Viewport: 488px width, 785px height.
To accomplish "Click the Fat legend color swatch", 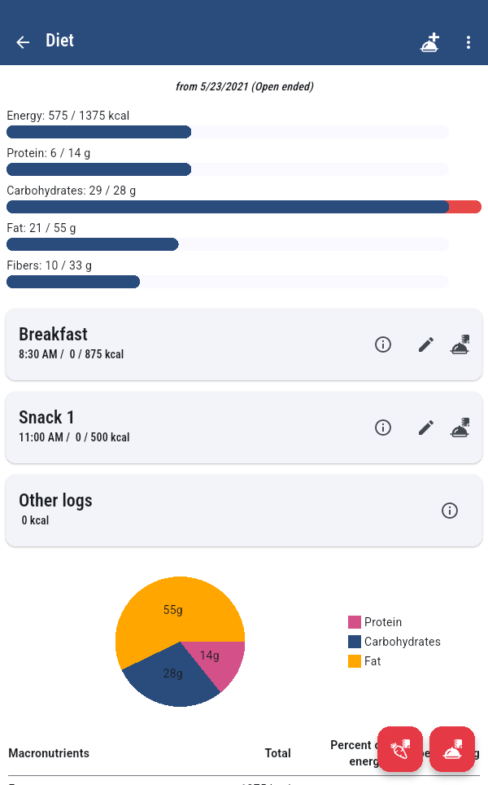I will click(355, 661).
